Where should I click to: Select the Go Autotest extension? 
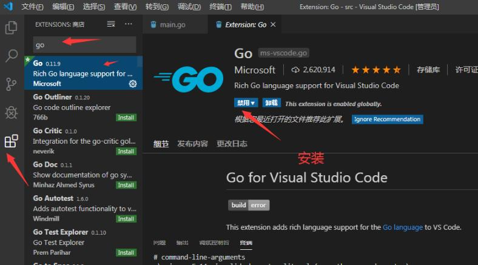click(83, 209)
